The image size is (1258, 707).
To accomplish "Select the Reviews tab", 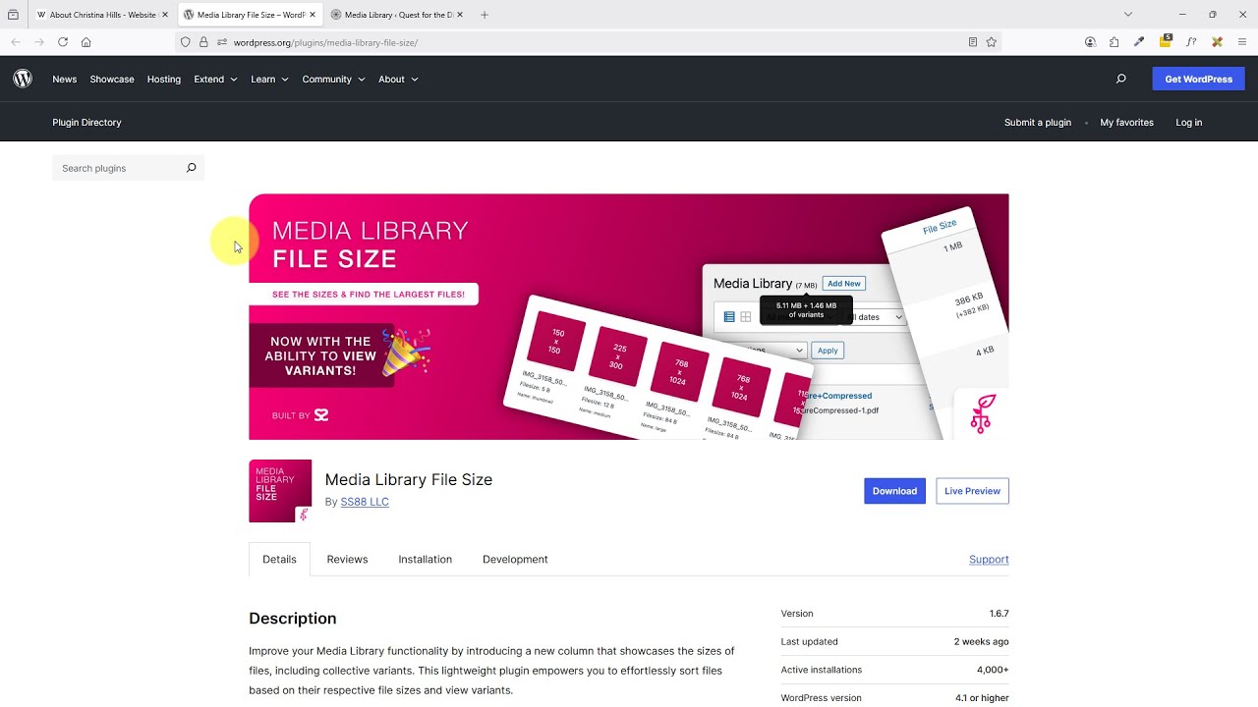I will coord(347,559).
